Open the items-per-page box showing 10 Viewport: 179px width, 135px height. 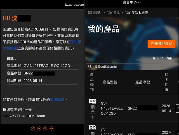click(x=162, y=58)
